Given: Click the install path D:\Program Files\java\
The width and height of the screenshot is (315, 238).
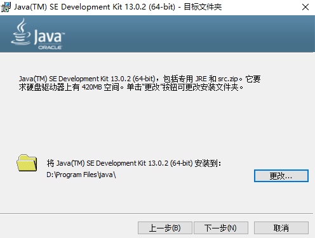Looking at the screenshot, I should [x=81, y=175].
